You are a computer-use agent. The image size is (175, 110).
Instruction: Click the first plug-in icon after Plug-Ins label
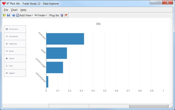pos(62,15)
